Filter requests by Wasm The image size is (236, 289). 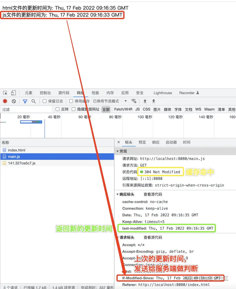click(x=209, y=109)
